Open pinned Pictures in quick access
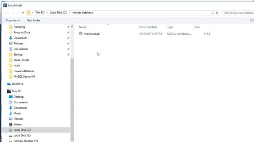This screenshot has height=142, width=254. [19, 43]
